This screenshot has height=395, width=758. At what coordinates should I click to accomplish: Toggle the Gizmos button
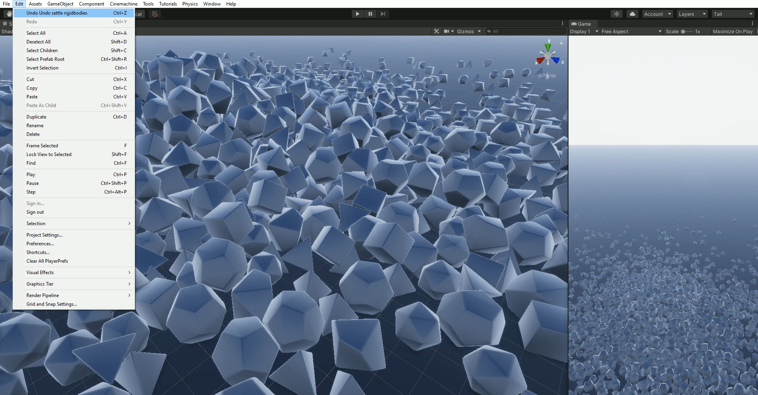[x=465, y=31]
